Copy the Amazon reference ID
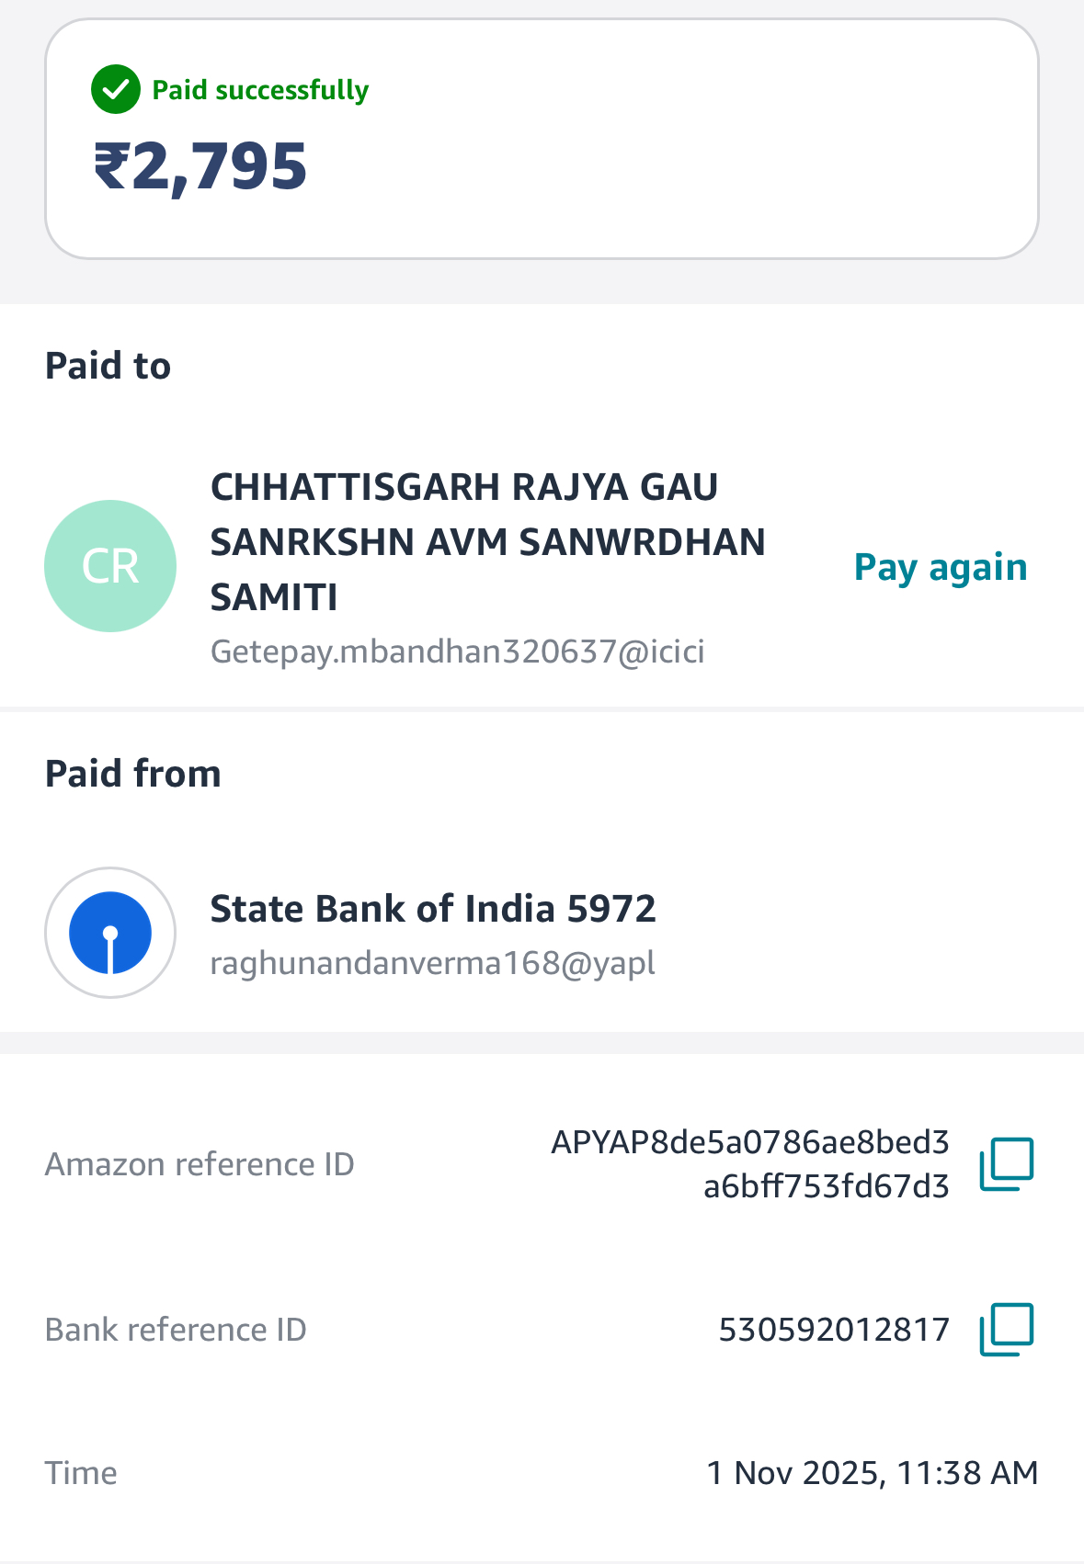This screenshot has height=1564, width=1084. [x=1007, y=1164]
